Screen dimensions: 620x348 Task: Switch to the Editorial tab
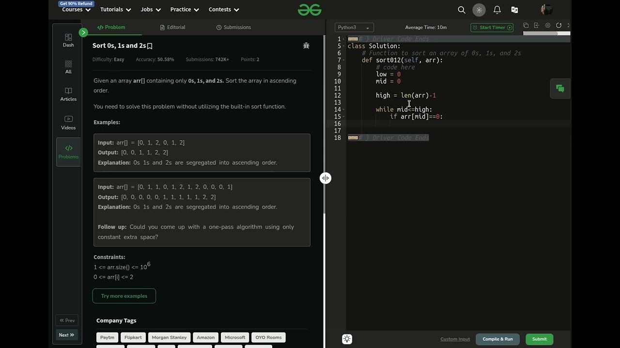point(173,28)
